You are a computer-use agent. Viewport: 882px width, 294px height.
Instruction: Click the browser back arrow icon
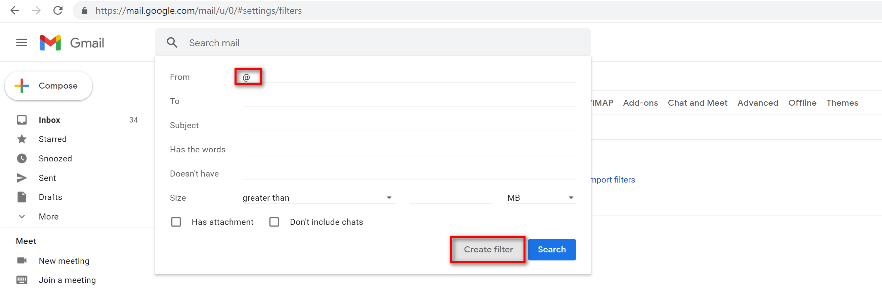[x=15, y=11]
